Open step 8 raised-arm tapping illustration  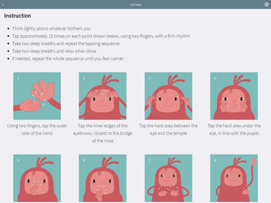[234, 178]
